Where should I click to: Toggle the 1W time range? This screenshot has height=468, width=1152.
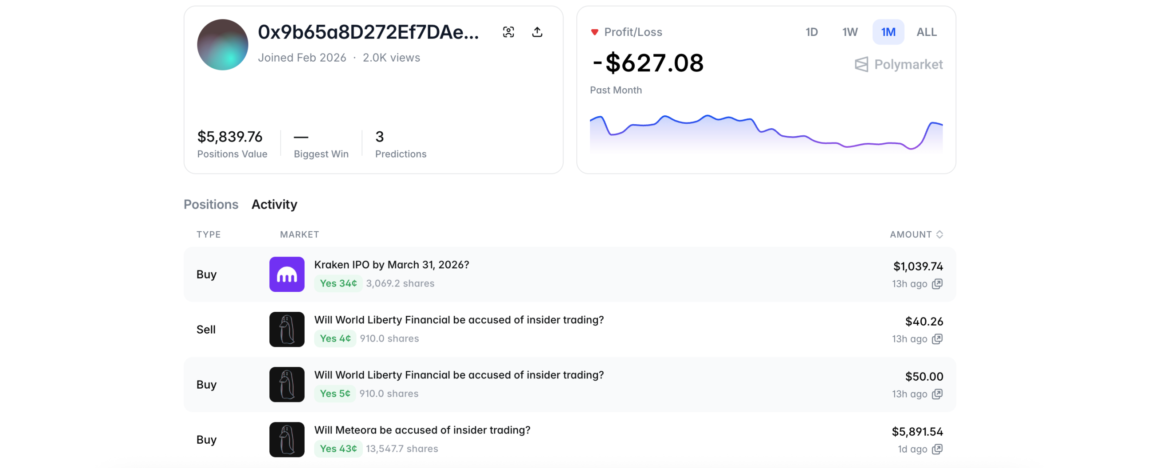(x=849, y=32)
